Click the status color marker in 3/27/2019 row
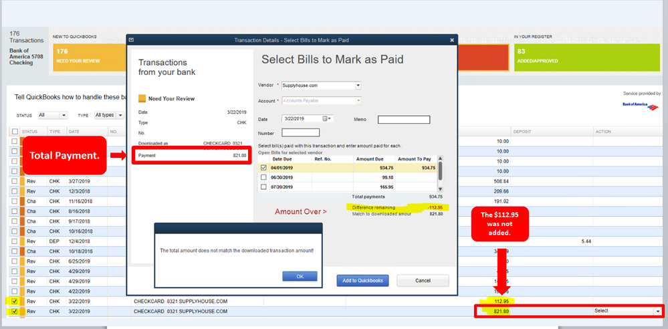Viewport: 668px width, 329px height. click(22, 181)
